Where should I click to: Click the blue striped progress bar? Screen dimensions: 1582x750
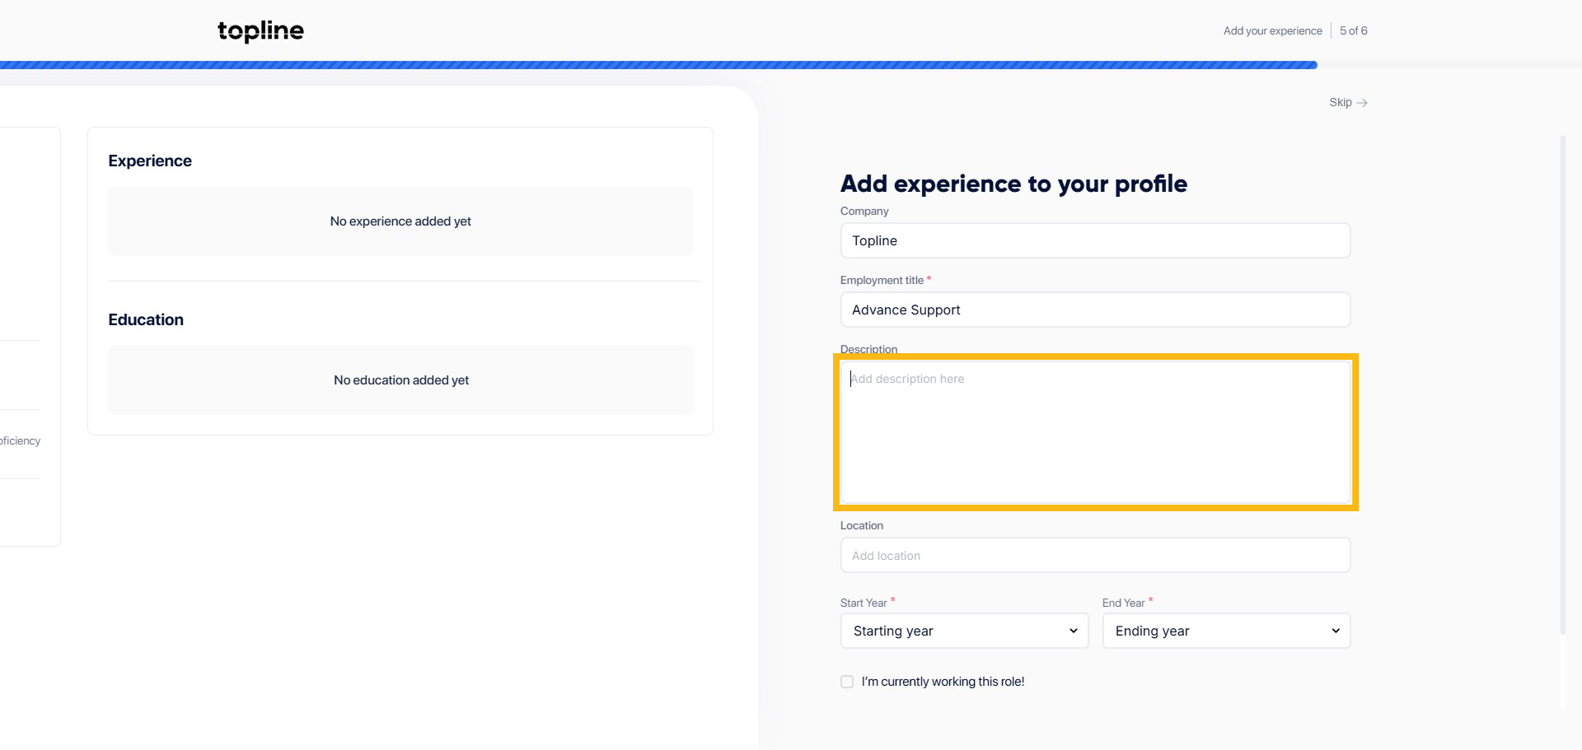click(659, 65)
